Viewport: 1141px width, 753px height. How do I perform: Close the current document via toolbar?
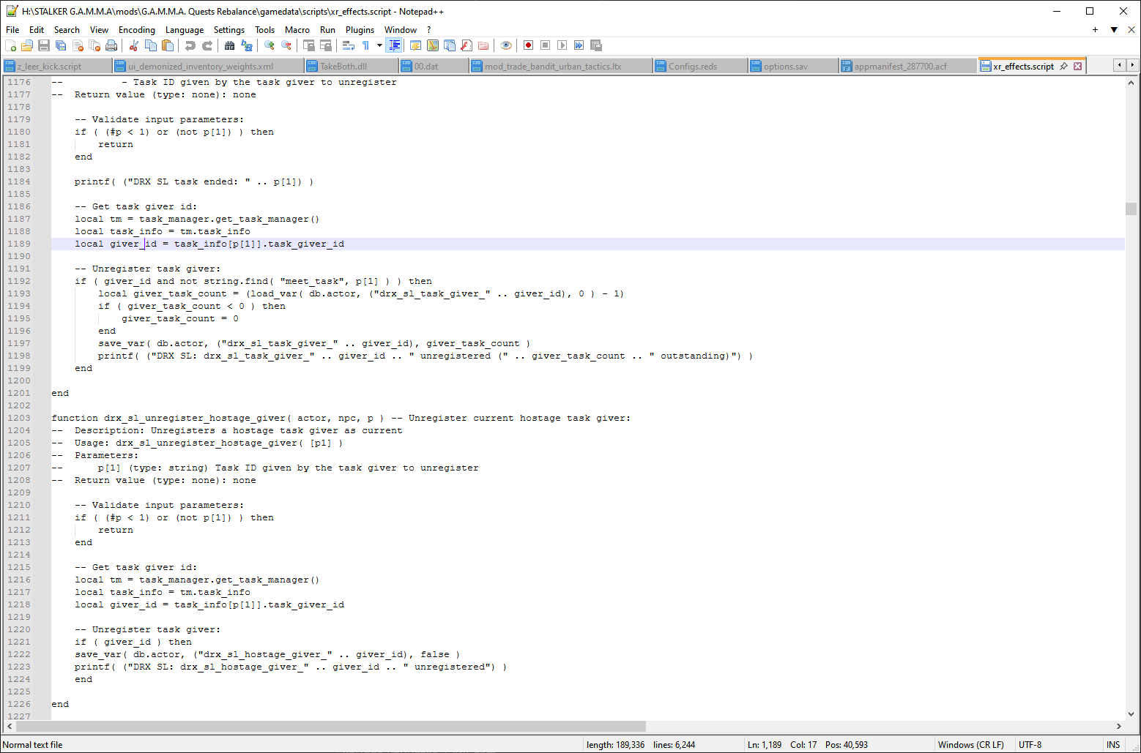click(x=78, y=45)
